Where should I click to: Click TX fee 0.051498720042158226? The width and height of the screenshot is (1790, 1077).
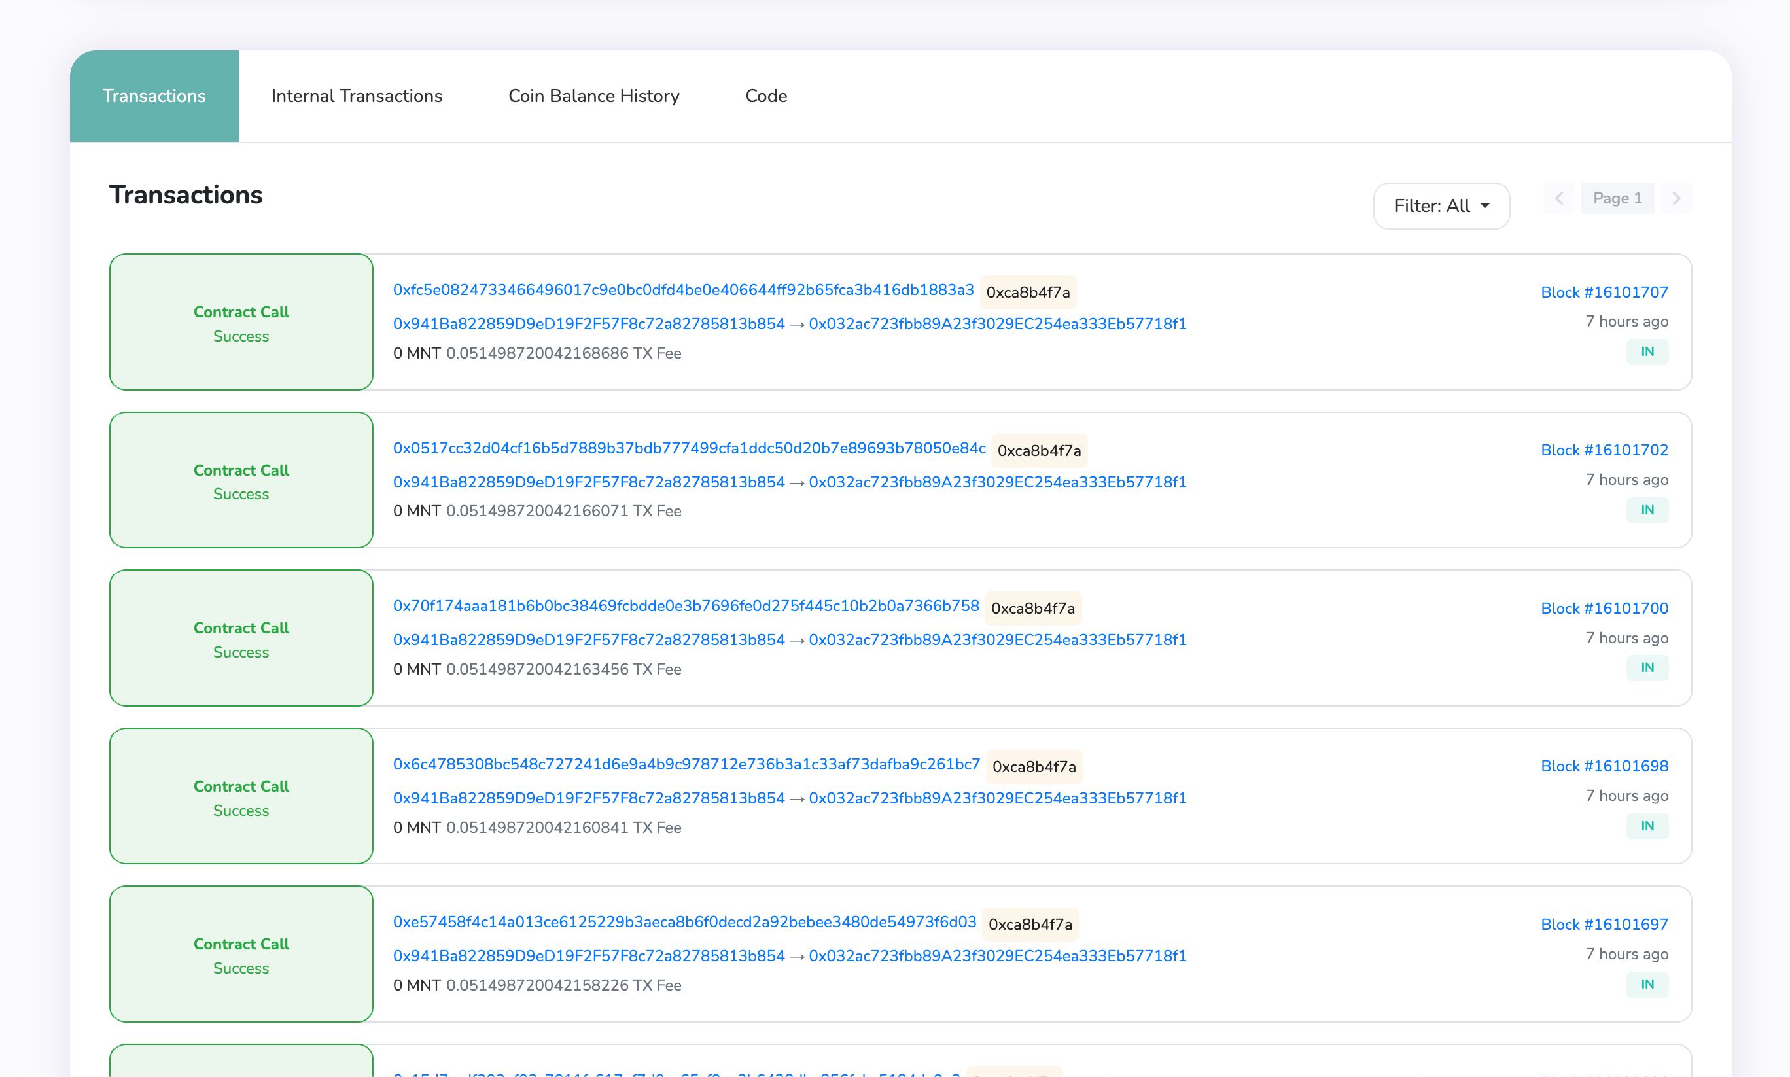click(564, 985)
